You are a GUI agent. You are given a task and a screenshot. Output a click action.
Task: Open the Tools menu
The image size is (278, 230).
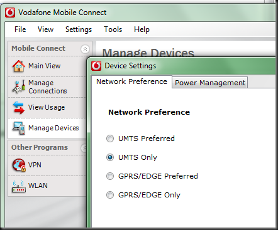click(113, 29)
